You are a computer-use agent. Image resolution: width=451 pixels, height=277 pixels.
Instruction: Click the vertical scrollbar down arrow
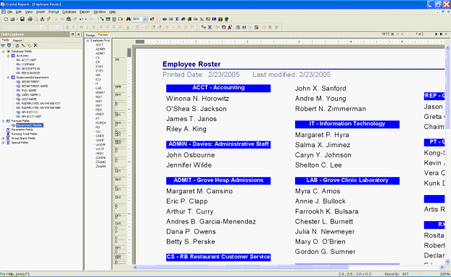point(447,262)
